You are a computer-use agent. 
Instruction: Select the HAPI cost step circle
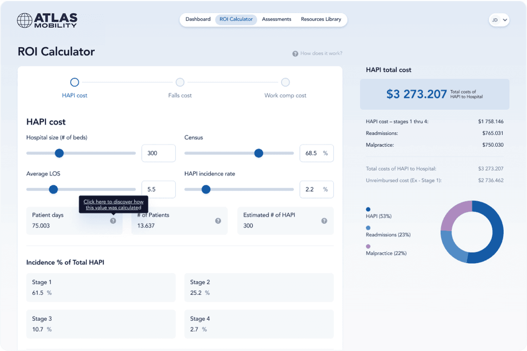(x=75, y=82)
